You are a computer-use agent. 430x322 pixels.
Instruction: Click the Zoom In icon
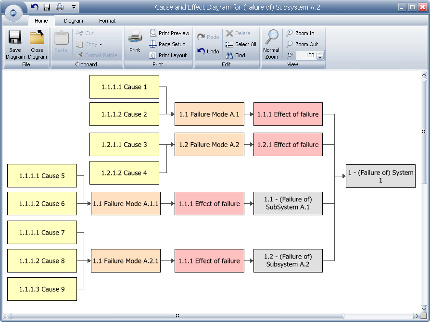289,33
